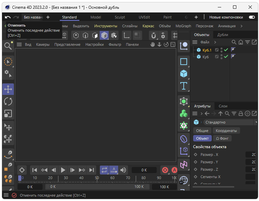
Task: Select the spline Sketch pen tool
Action: coord(8,155)
